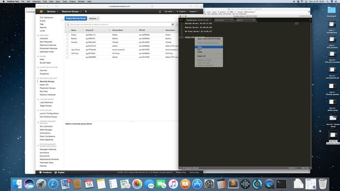Open the Services dropdown in AWS
The height and width of the screenshot is (191, 340).
(x=53, y=12)
